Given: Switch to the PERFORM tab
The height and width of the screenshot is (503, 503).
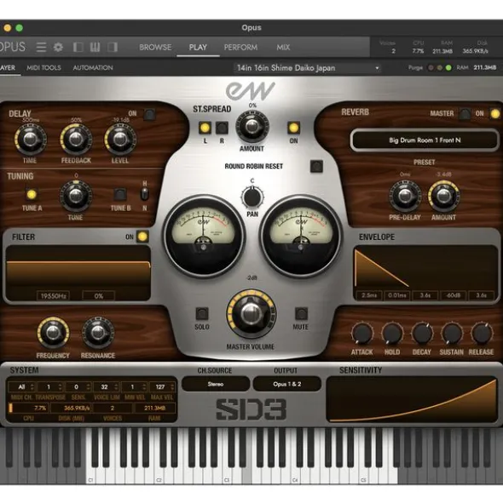Looking at the screenshot, I should tap(240, 47).
